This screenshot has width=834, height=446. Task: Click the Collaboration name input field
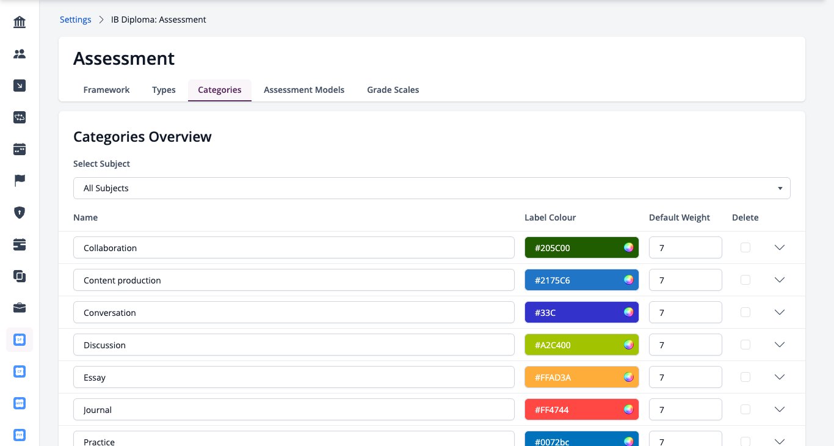coord(294,247)
